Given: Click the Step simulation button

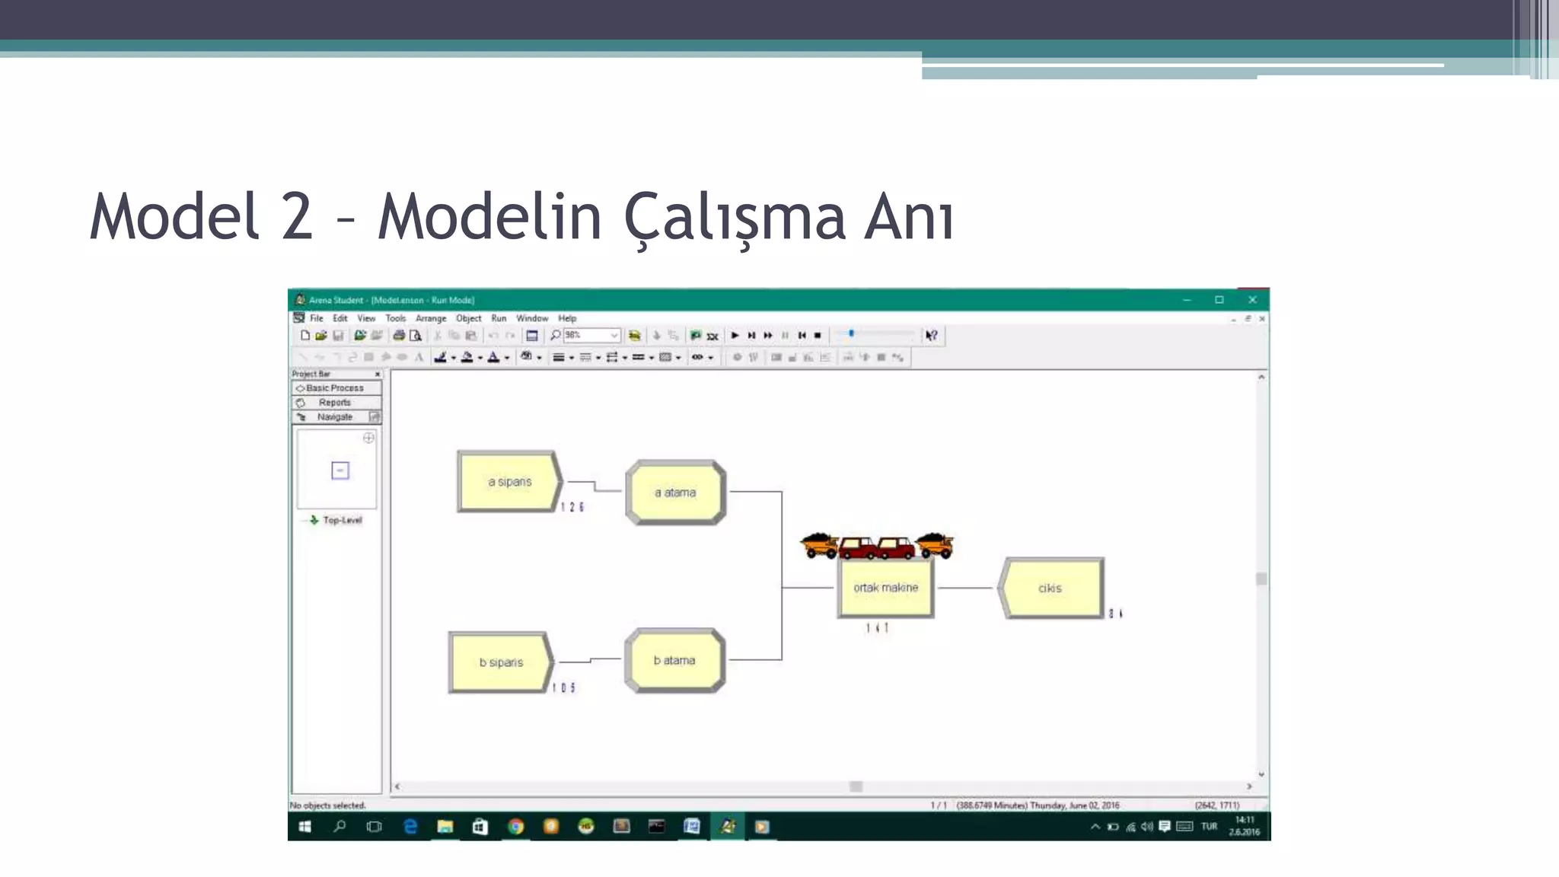Looking at the screenshot, I should (751, 335).
